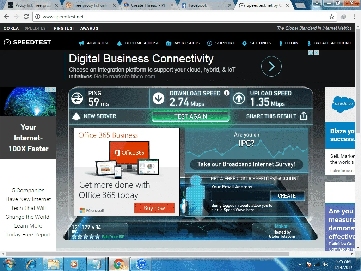This screenshot has height=271, width=361.
Task: Open the media player taskbar icon
Action: click(x=74, y=264)
